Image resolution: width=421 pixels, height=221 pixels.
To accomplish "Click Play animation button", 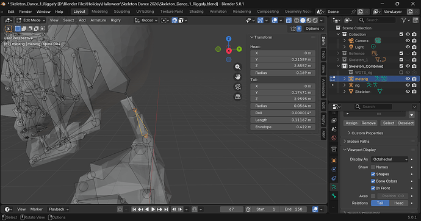I will 153,209.
